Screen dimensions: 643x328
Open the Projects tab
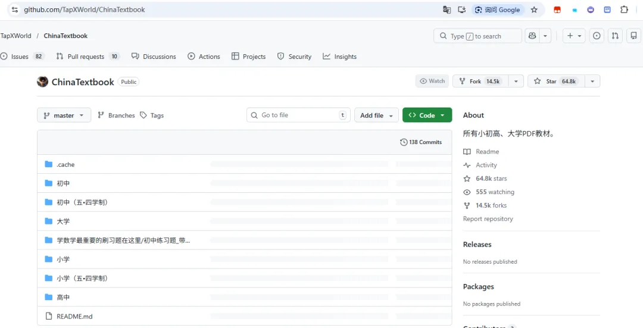tap(248, 57)
